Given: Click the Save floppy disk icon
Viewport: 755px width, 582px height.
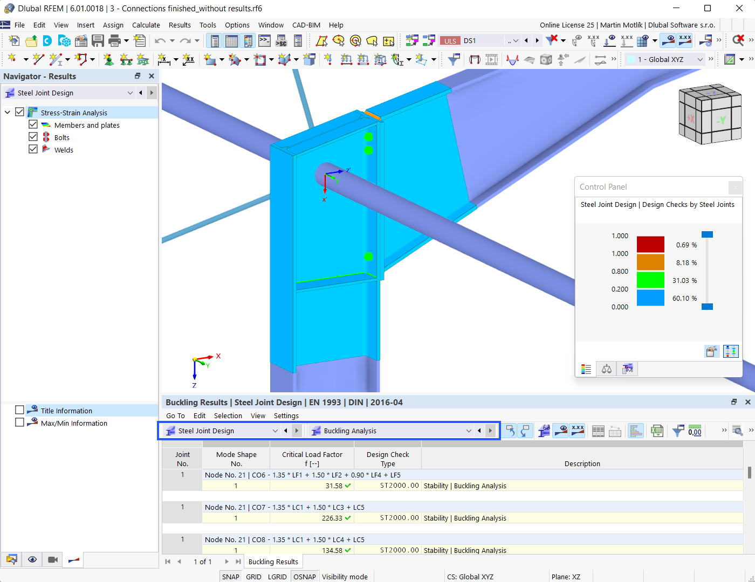Looking at the screenshot, I should click(x=98, y=40).
